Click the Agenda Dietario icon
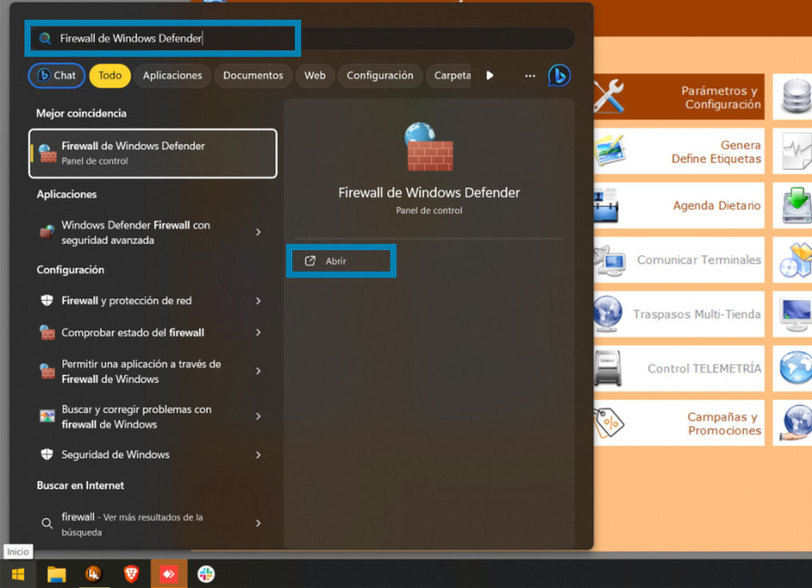812x588 pixels. tap(609, 206)
